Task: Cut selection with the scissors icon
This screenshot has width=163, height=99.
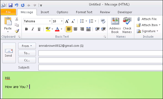Action: pyautogui.click(x=17, y=19)
